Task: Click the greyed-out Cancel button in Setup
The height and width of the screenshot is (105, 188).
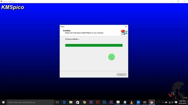Action: pos(121,75)
